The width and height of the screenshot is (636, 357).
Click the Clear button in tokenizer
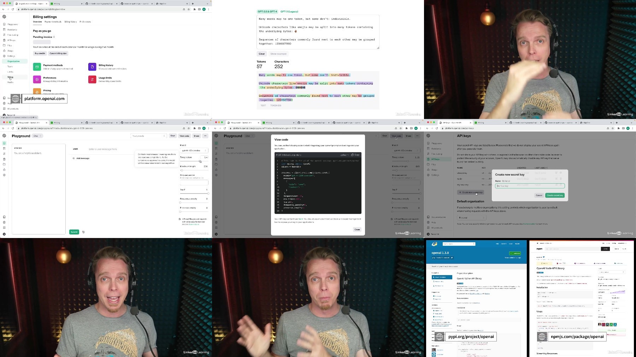(261, 54)
